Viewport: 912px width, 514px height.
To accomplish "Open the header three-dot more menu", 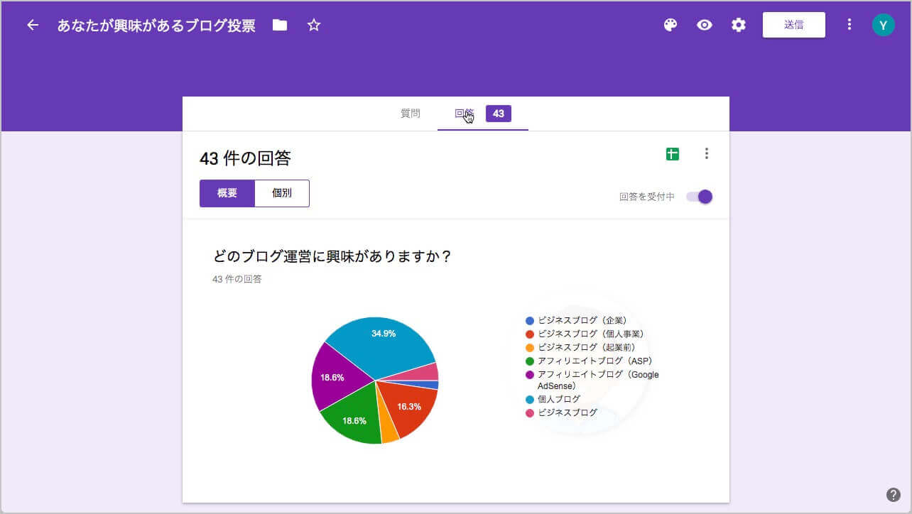I will pyautogui.click(x=849, y=25).
